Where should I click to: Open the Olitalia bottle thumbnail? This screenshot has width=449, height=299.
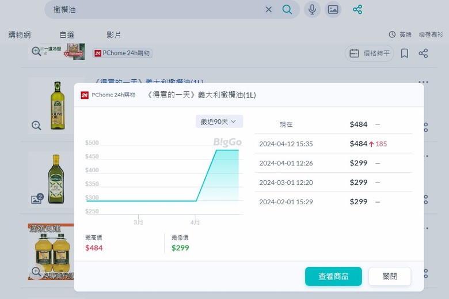(56, 179)
